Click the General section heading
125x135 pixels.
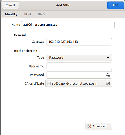[20, 35]
